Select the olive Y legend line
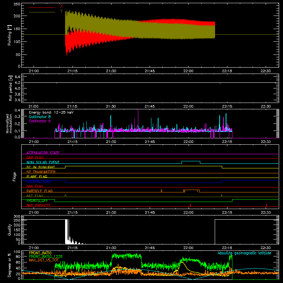The width and height of the screenshot is (283, 283). tap(42, 12)
